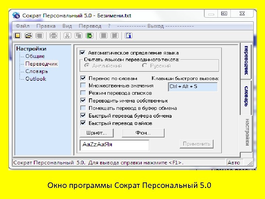Enable Множественные значения checkbox
Image resolution: width=265 pixels, height=199 pixels.
(83, 85)
